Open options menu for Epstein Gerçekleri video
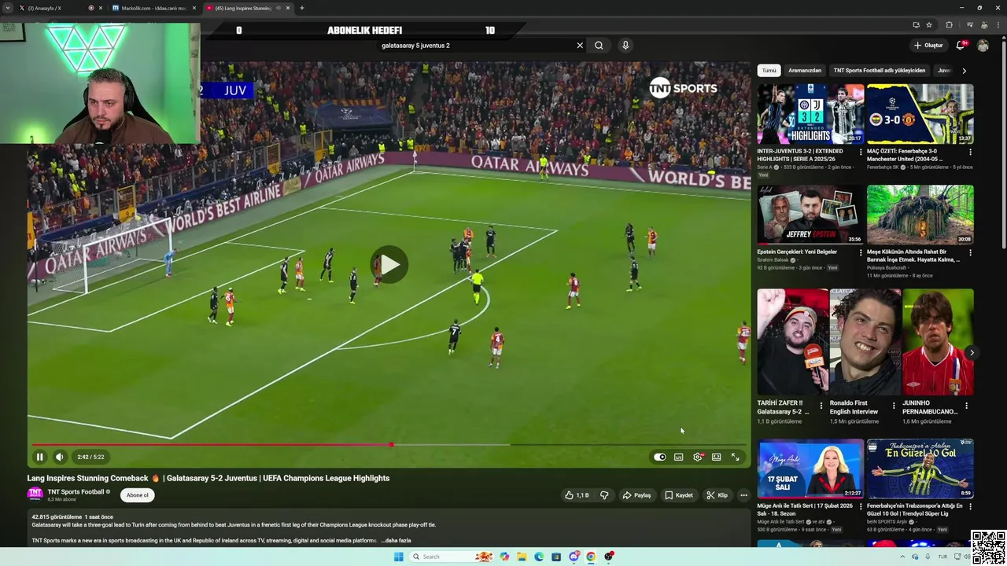The width and height of the screenshot is (1007, 566). tap(860, 253)
